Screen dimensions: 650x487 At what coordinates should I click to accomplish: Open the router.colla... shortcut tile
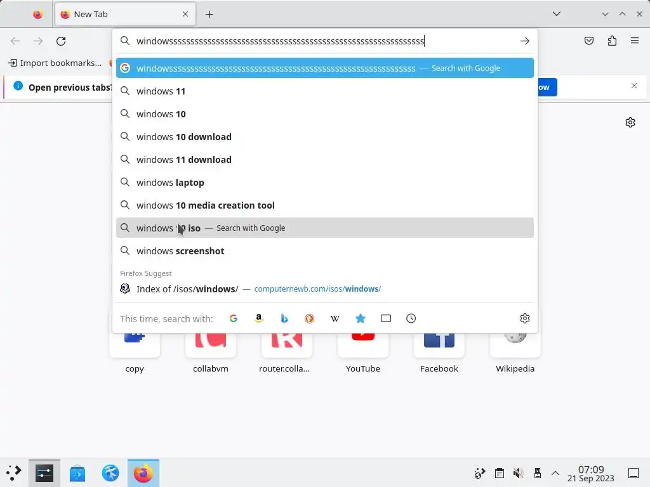coord(286,352)
